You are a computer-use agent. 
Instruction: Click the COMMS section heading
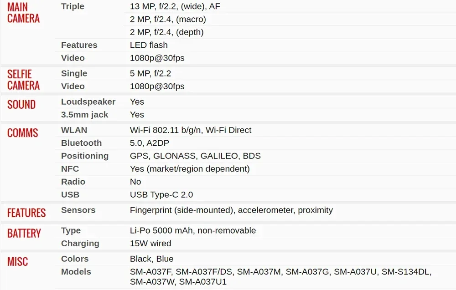point(22,133)
